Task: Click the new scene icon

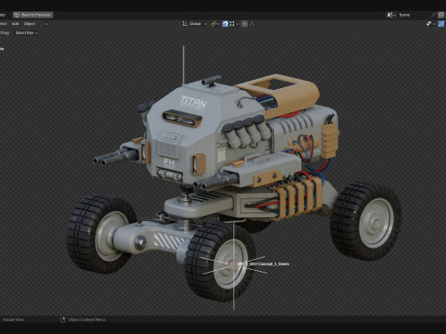Action: point(441,15)
